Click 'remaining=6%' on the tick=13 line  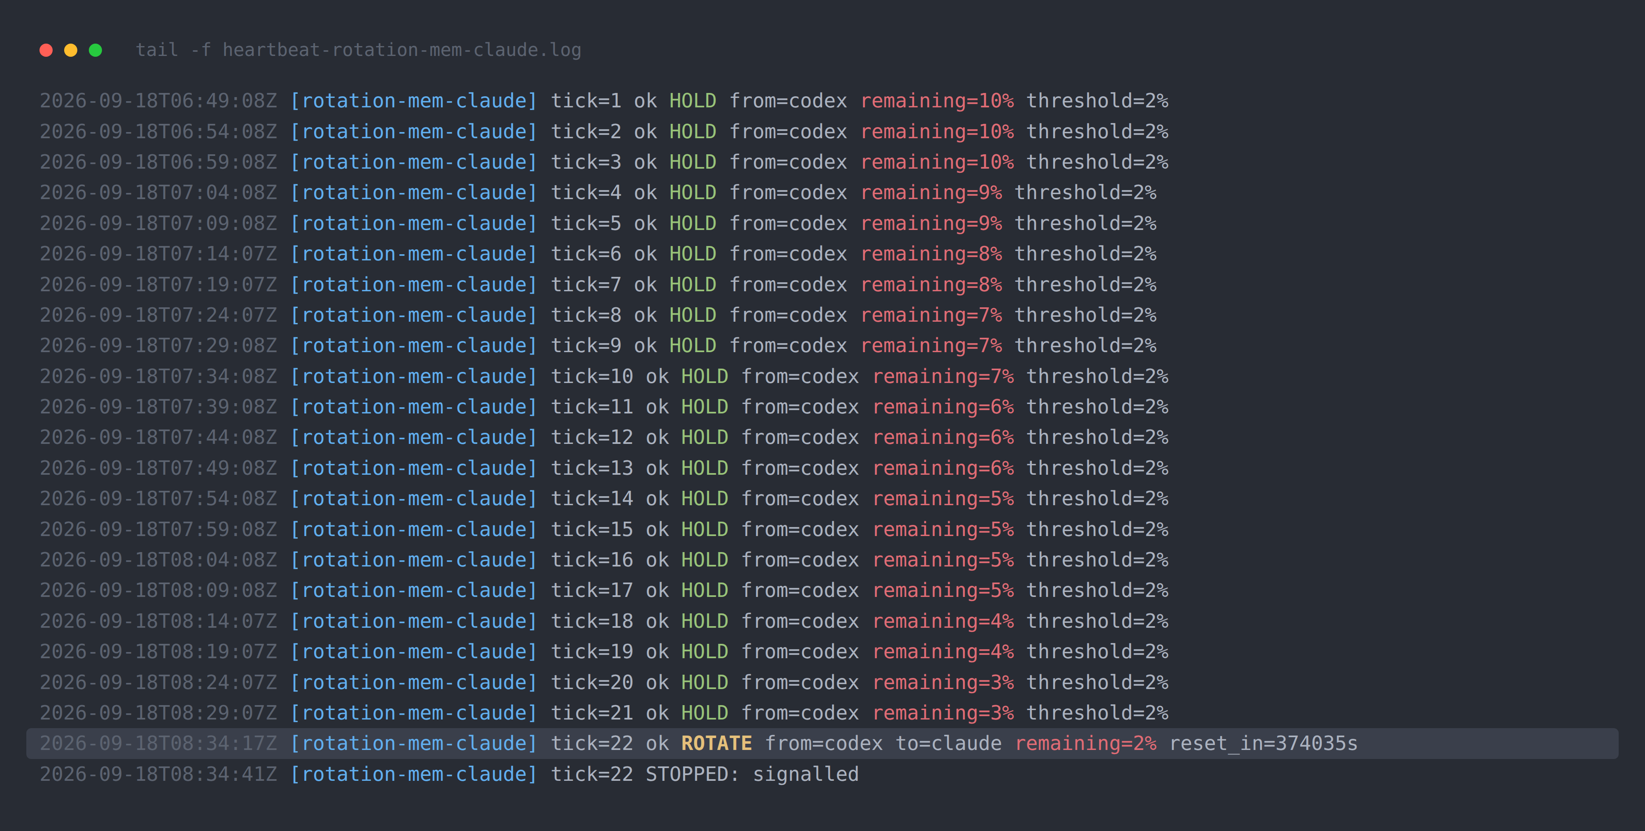(x=943, y=468)
